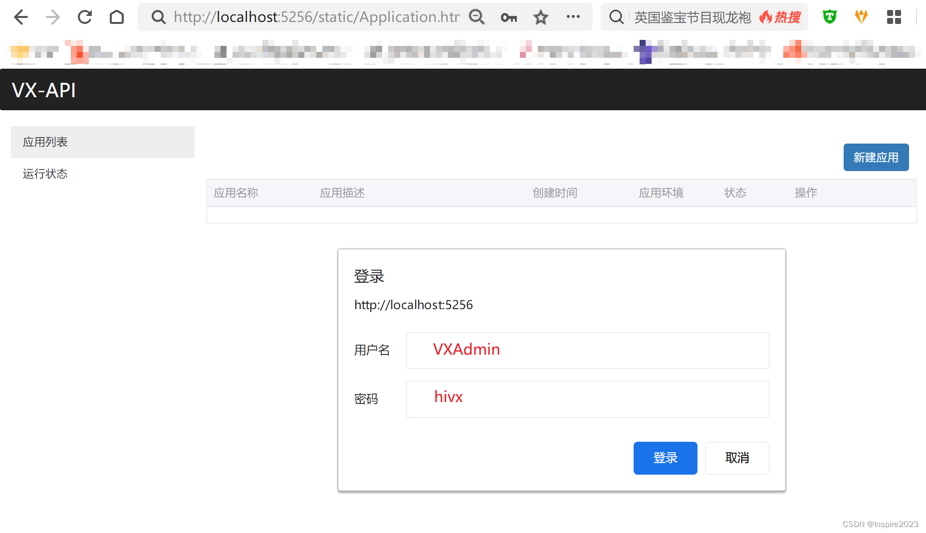The width and height of the screenshot is (926, 533).
Task: Open the green shield security icon
Action: click(x=830, y=17)
